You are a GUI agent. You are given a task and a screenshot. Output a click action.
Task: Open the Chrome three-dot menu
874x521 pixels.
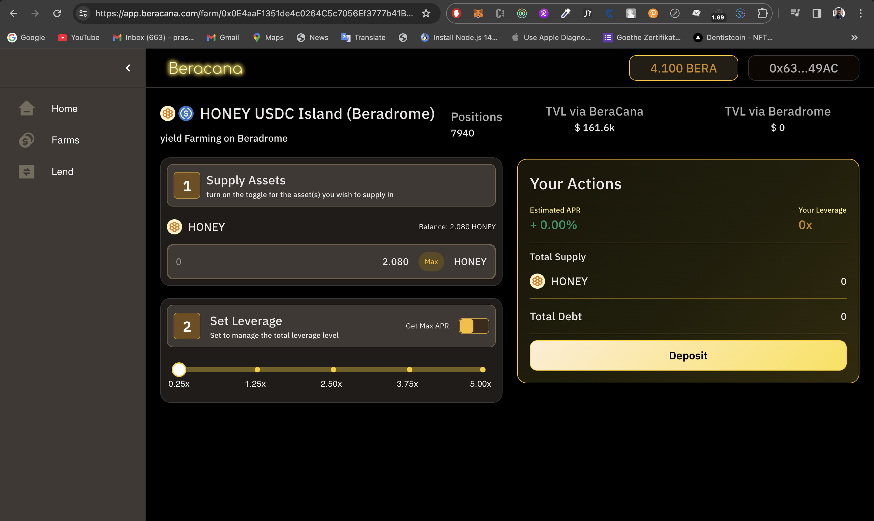point(860,13)
